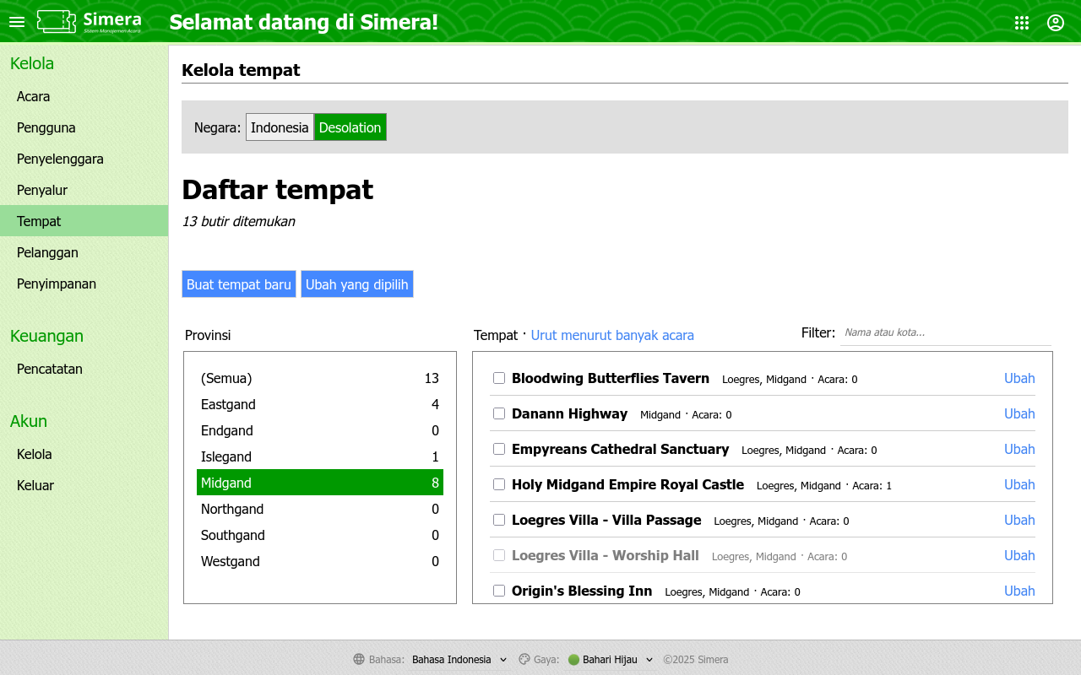The width and height of the screenshot is (1081, 675).
Task: Click the Filter name or city field
Action: click(945, 332)
